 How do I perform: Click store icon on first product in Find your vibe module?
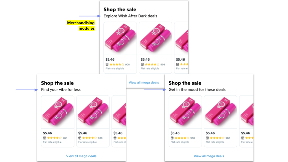45,138
